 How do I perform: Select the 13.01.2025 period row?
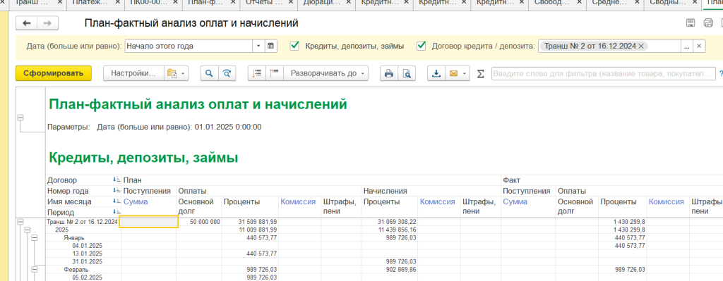pos(87,254)
